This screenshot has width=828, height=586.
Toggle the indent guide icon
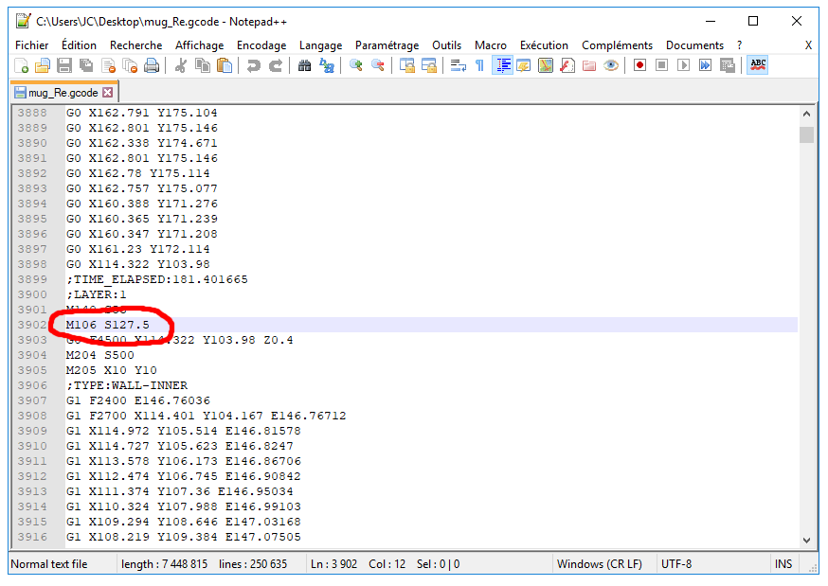point(502,65)
